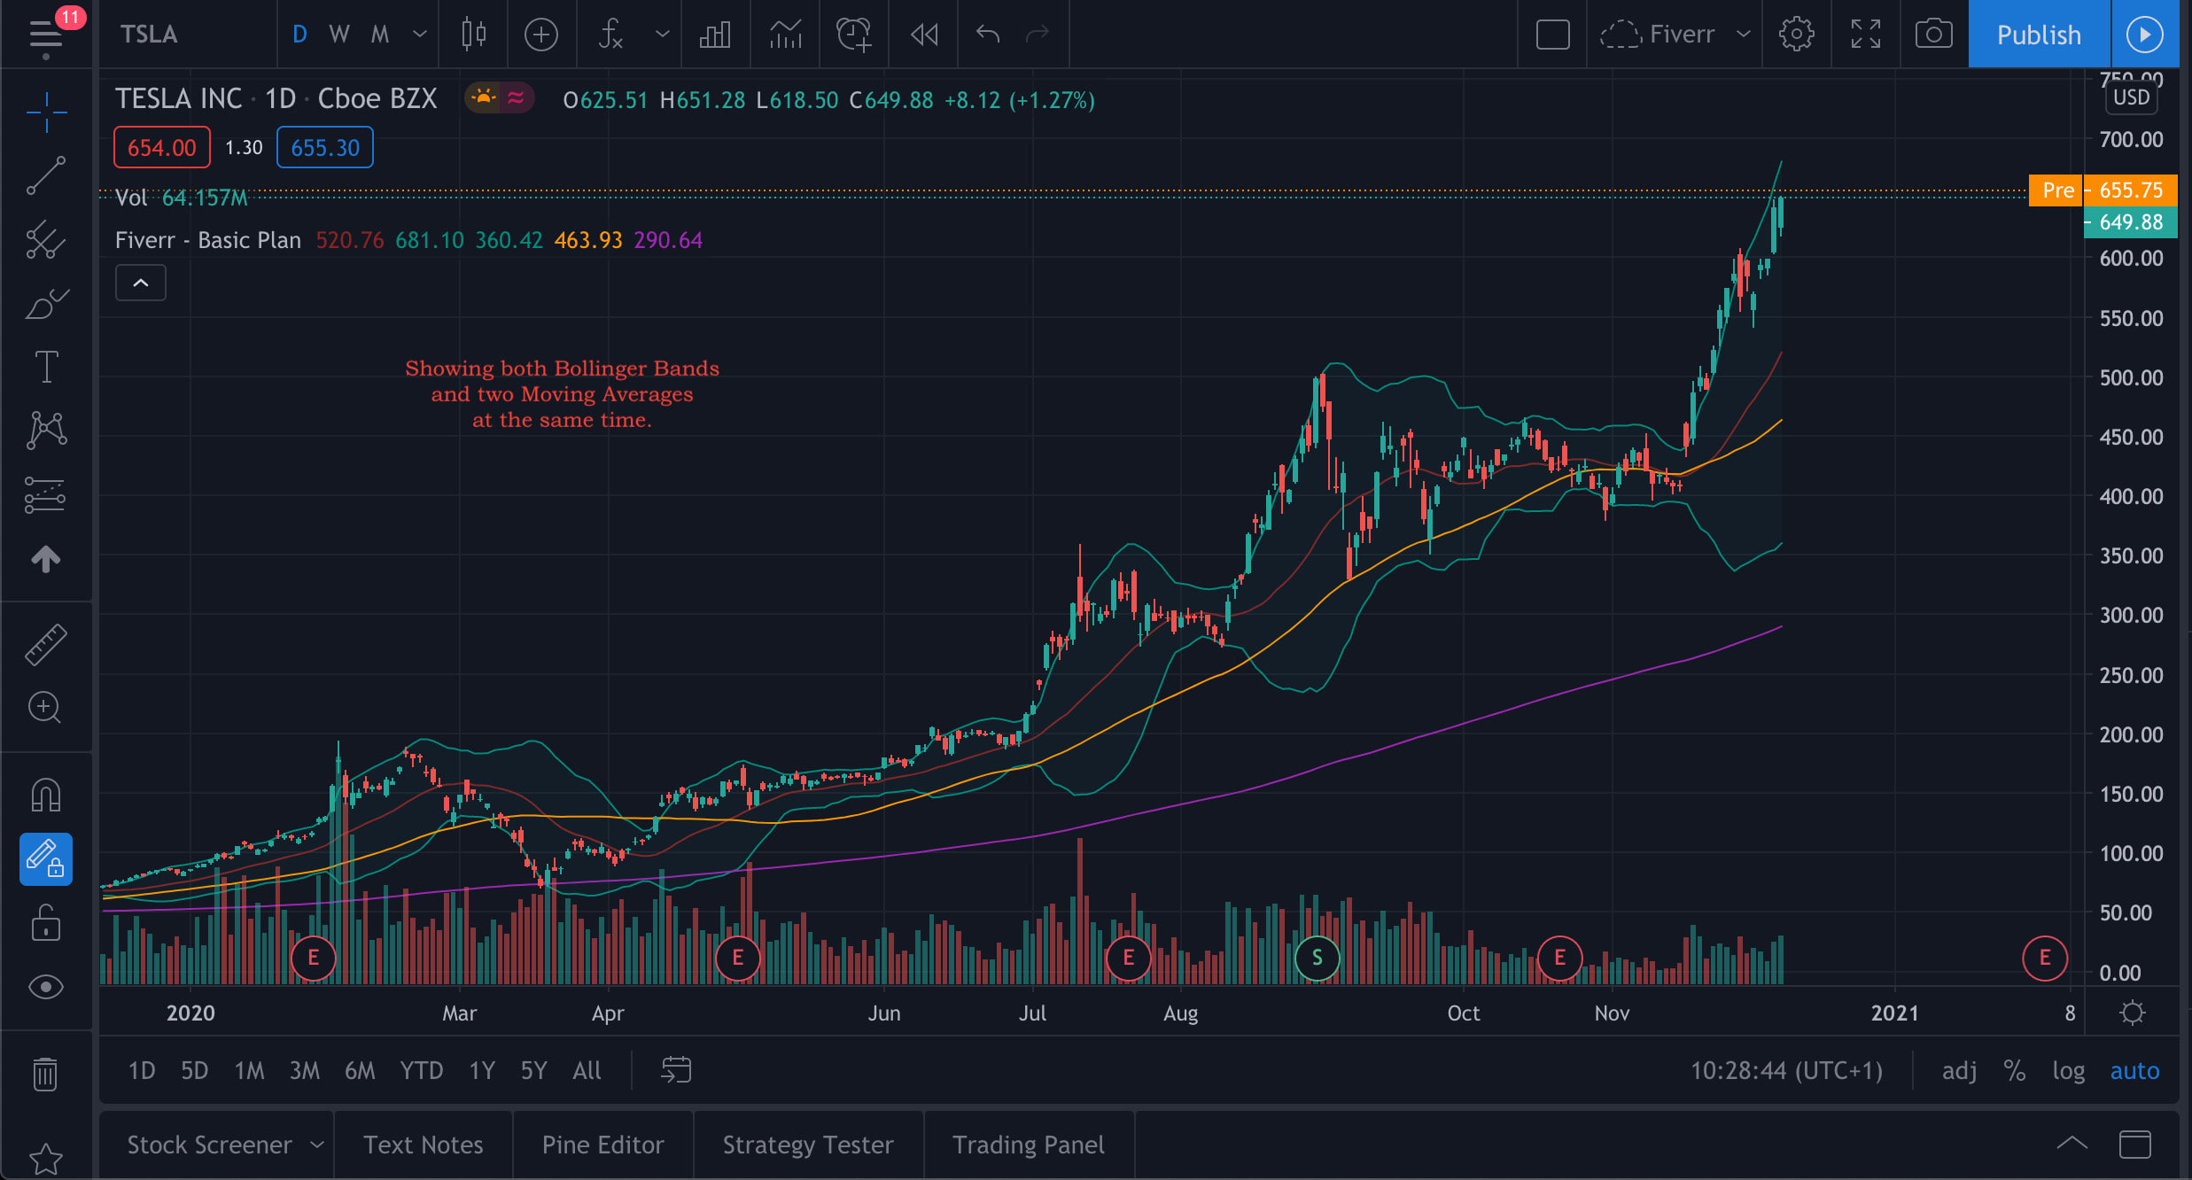Click the play button next to Publish
Viewport: 2192px width, 1180px height.
tap(2145, 35)
